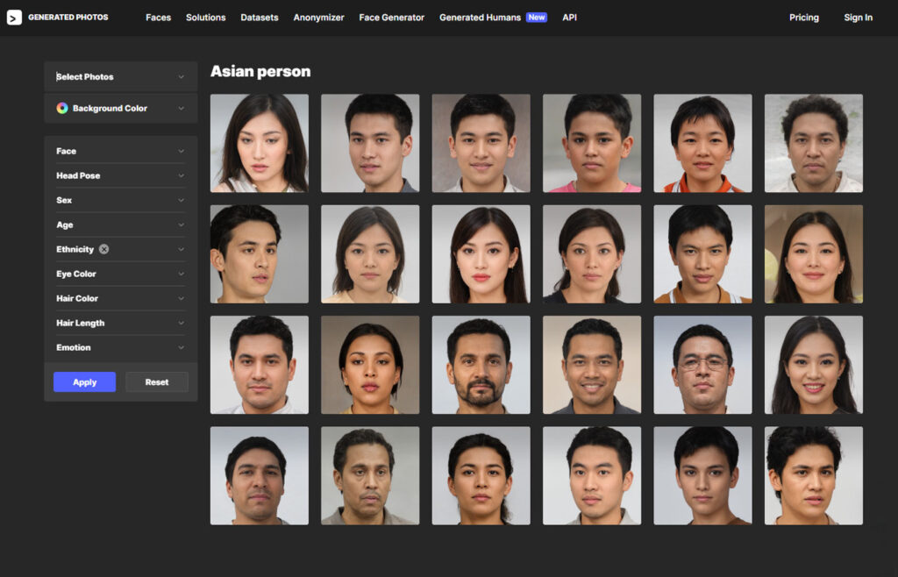Clear the Ethnicity filter with the x icon
898x577 pixels.
[103, 249]
